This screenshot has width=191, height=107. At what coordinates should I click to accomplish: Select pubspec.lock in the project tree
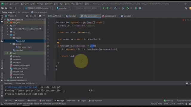tap(16, 71)
